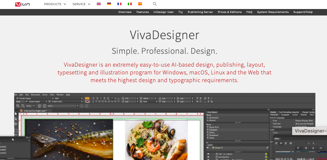The height and width of the screenshot is (160, 327).
Task: Choose the second view icon in the Slider panel
Action: point(281,143)
